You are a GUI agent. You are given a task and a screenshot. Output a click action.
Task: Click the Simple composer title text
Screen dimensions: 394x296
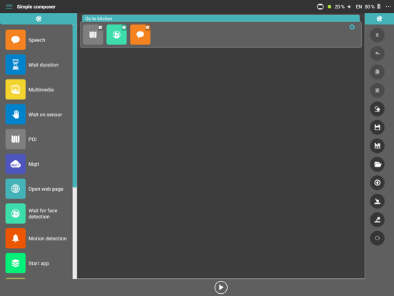[36, 7]
